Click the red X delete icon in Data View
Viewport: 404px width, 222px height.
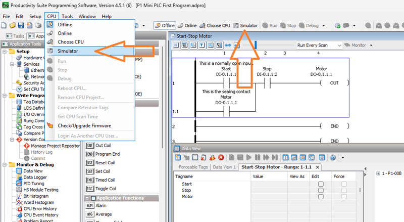point(221,157)
